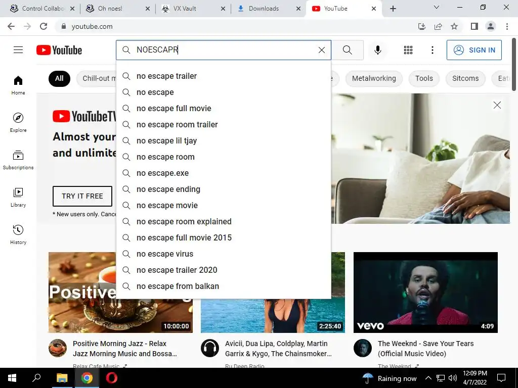The height and width of the screenshot is (388, 518).
Task: Open the tab search chevron
Action: point(437,7)
